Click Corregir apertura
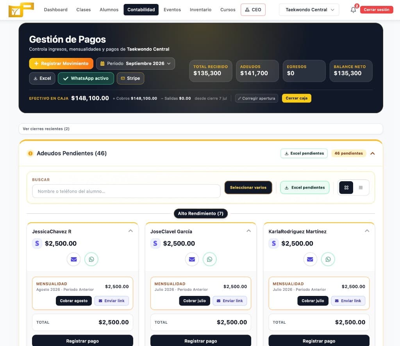The image size is (400, 346). click(257, 98)
